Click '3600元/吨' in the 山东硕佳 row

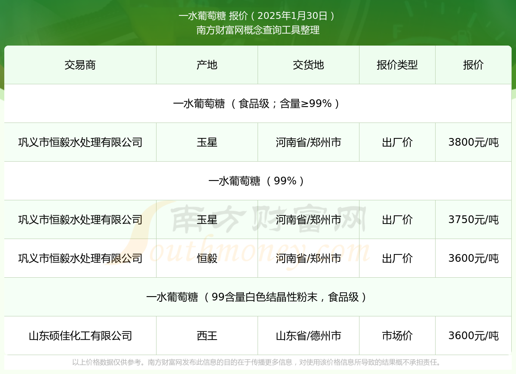(473, 336)
